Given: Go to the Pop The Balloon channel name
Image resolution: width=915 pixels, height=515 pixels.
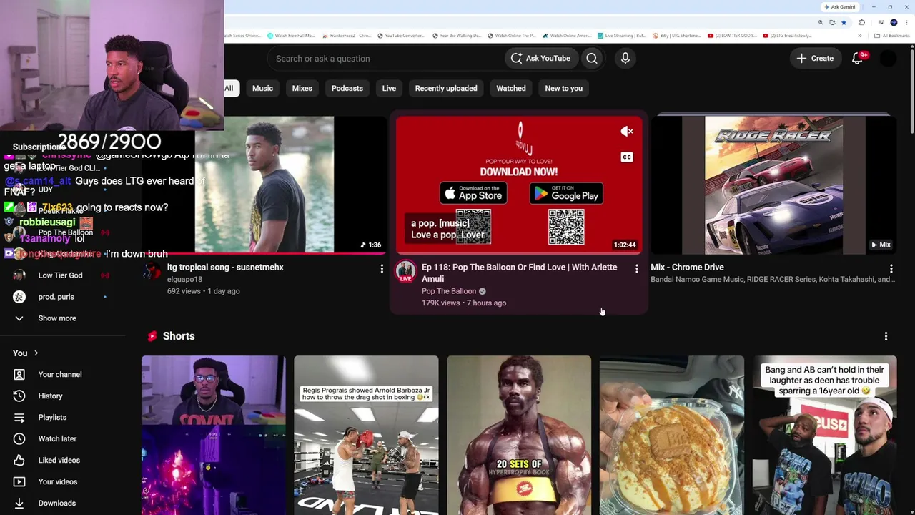Looking at the screenshot, I should [x=449, y=291].
